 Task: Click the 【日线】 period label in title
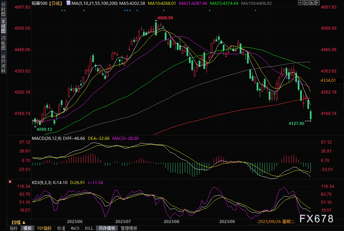55,3
